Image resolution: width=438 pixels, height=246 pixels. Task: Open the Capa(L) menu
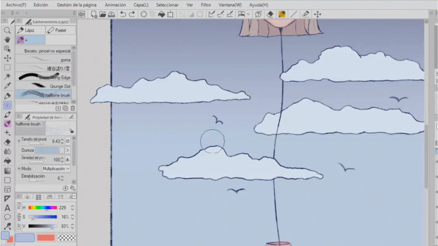tap(141, 5)
